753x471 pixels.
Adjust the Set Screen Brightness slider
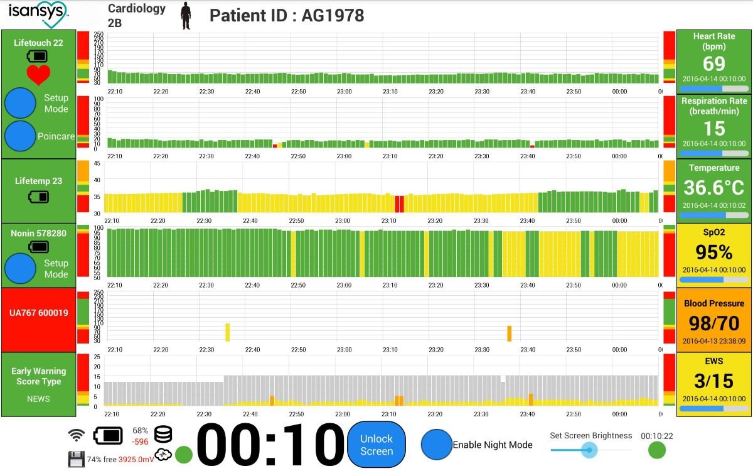click(x=589, y=450)
